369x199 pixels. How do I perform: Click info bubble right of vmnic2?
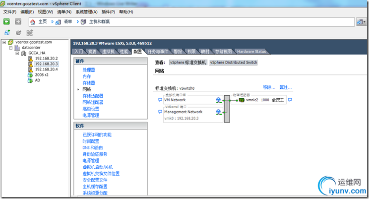tap(290, 100)
